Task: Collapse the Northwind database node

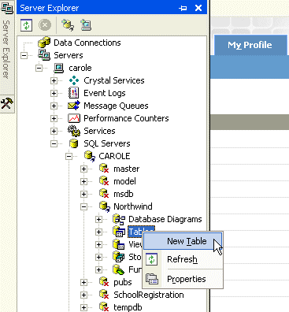Action: click(x=83, y=206)
